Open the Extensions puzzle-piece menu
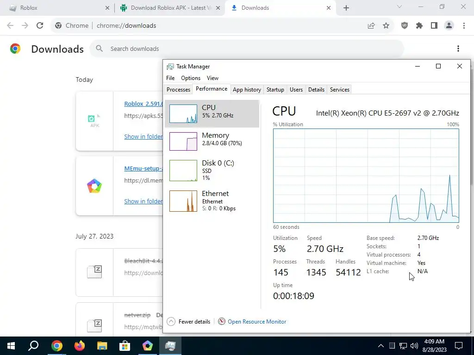This screenshot has width=474, height=355. click(x=419, y=26)
